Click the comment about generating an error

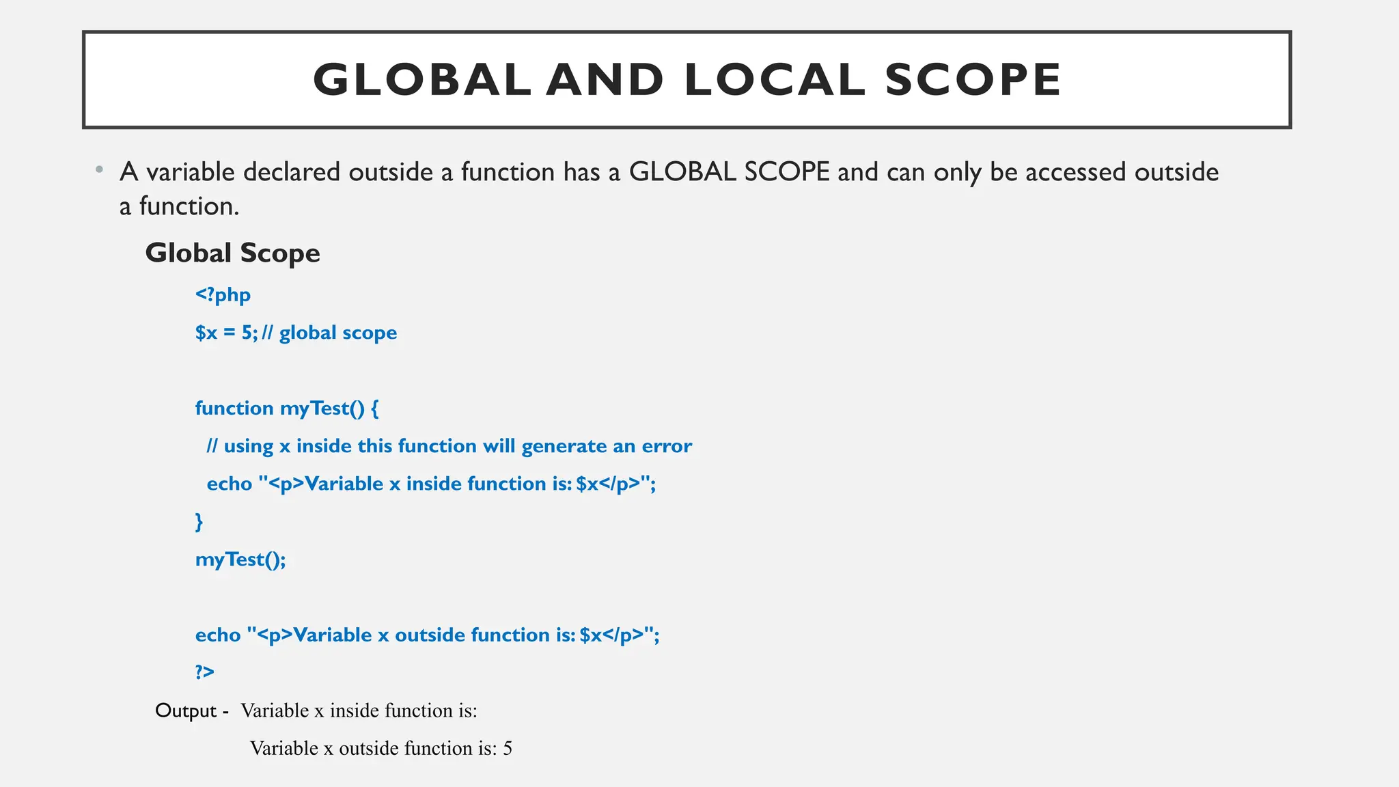pos(449,446)
